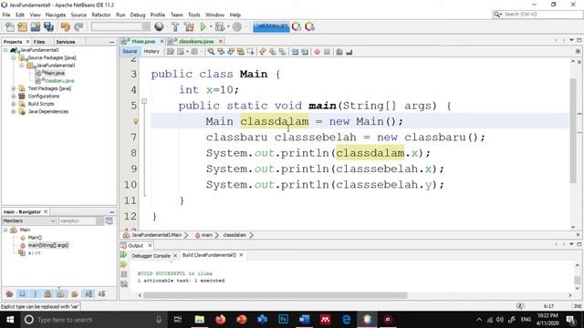Select main(String[] args) in Navigator

coord(48,245)
